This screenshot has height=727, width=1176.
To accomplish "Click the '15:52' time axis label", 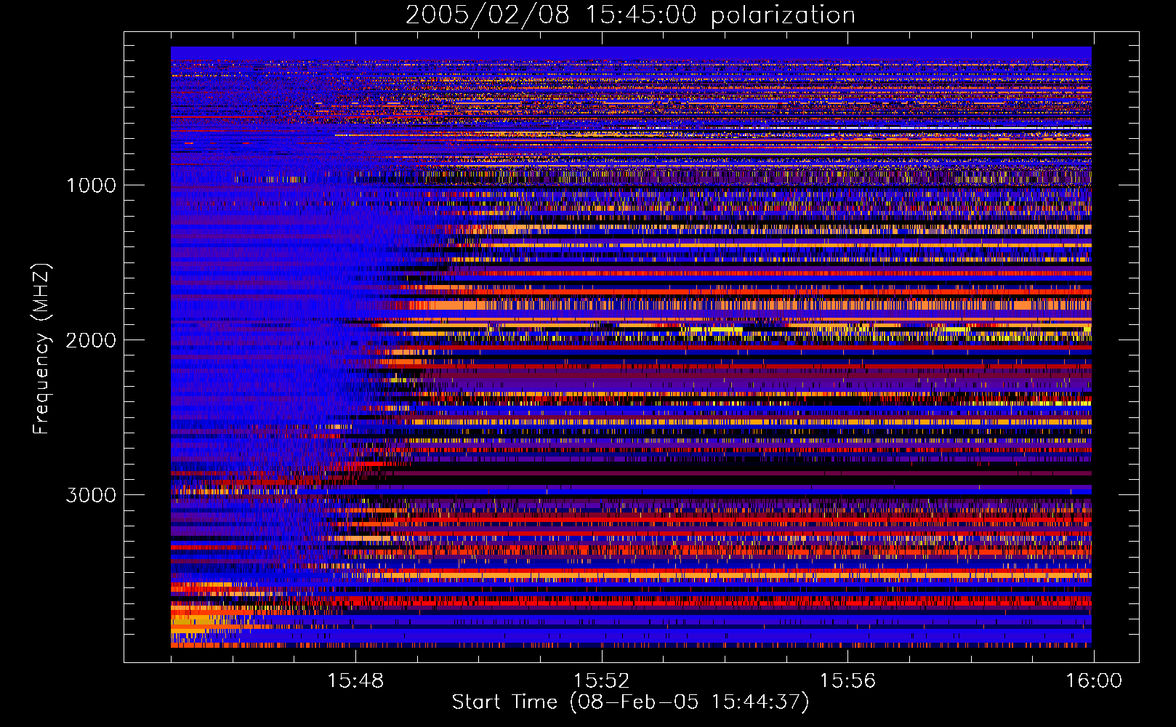I will coord(601,681).
